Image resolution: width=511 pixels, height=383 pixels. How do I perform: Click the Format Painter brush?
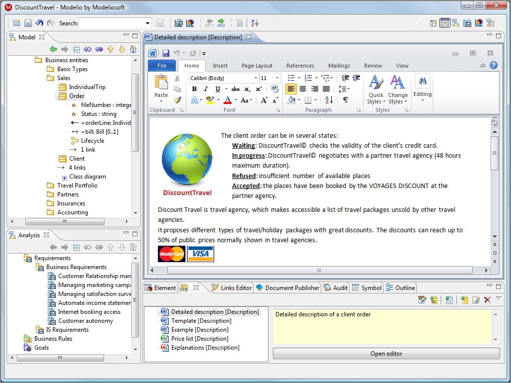pos(177,100)
